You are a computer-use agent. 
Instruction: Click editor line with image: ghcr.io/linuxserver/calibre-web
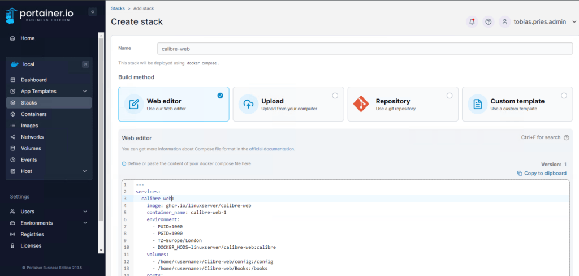click(199, 205)
